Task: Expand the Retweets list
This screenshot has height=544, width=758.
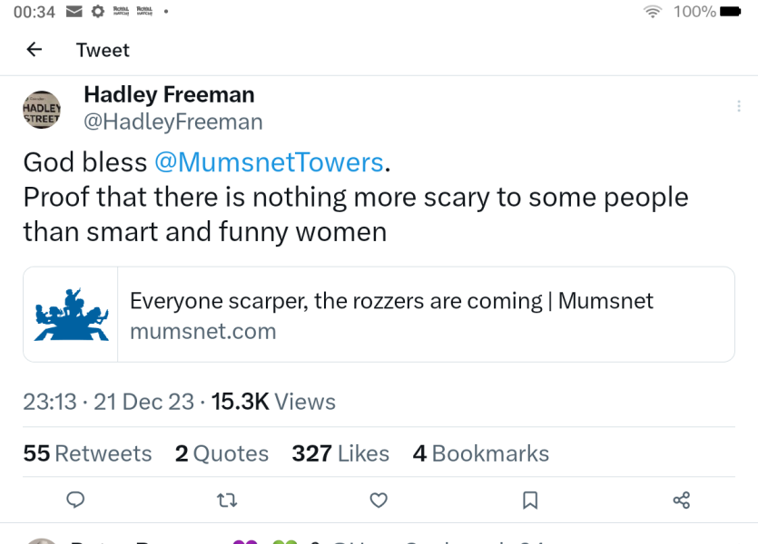Action: click(x=87, y=453)
